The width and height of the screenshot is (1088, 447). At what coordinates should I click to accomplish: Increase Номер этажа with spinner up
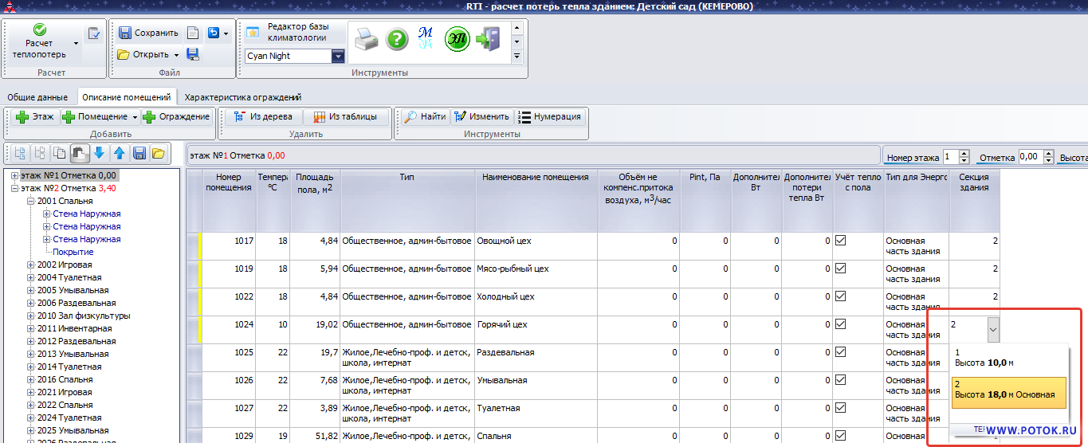click(964, 154)
